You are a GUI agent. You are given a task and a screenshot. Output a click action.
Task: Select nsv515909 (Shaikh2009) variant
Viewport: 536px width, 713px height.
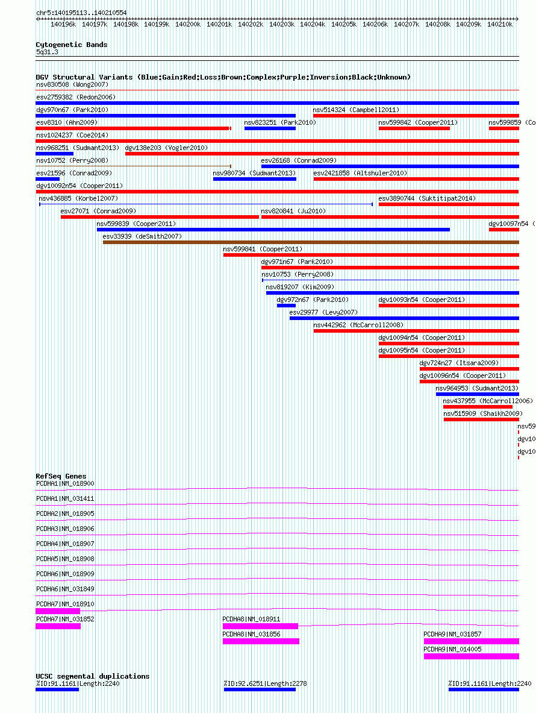point(481,420)
